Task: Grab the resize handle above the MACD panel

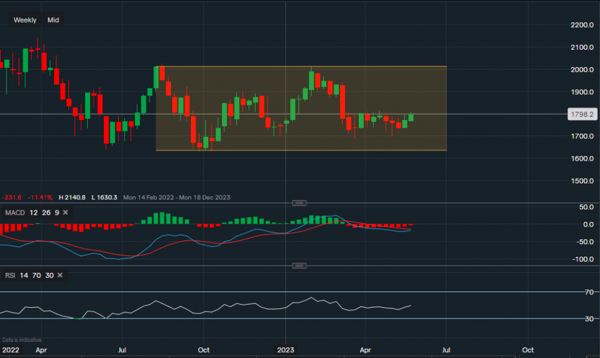Action: [x=298, y=202]
